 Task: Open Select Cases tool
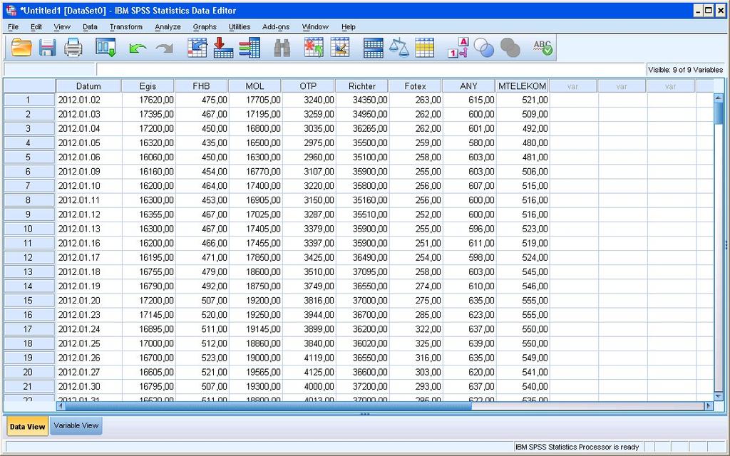[425, 48]
